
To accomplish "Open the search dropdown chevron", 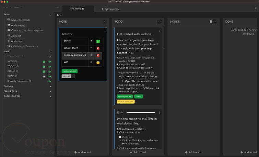I will tap(60, 15).
